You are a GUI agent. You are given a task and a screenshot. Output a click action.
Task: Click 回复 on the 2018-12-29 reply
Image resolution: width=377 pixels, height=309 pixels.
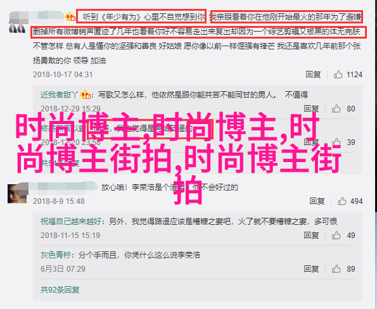311,109
